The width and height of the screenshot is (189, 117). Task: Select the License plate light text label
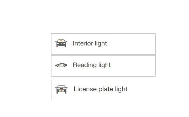100,89
